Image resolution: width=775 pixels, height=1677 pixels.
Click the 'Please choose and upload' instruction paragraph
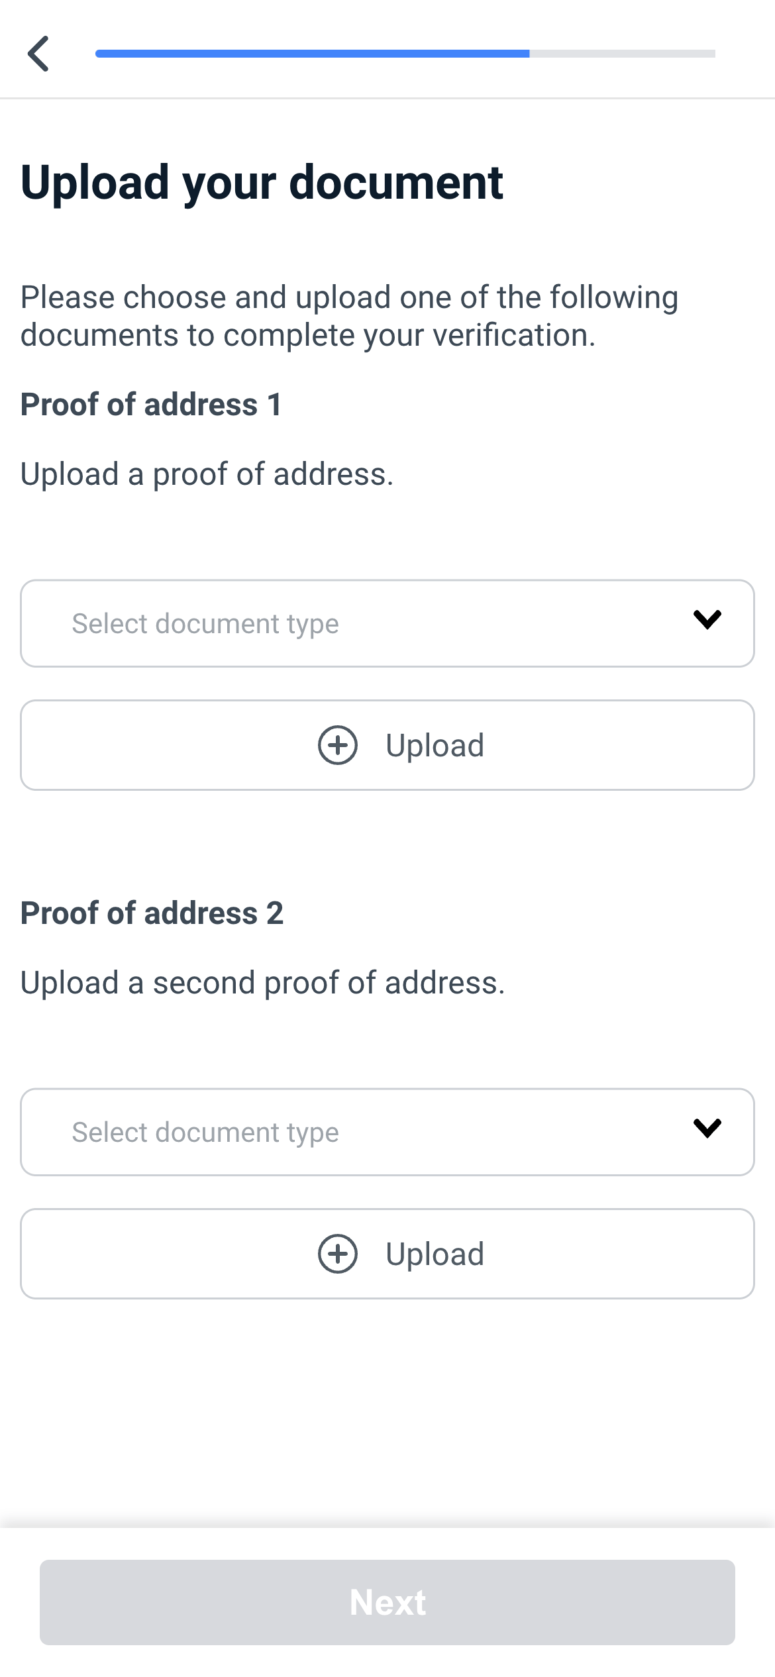[349, 316]
